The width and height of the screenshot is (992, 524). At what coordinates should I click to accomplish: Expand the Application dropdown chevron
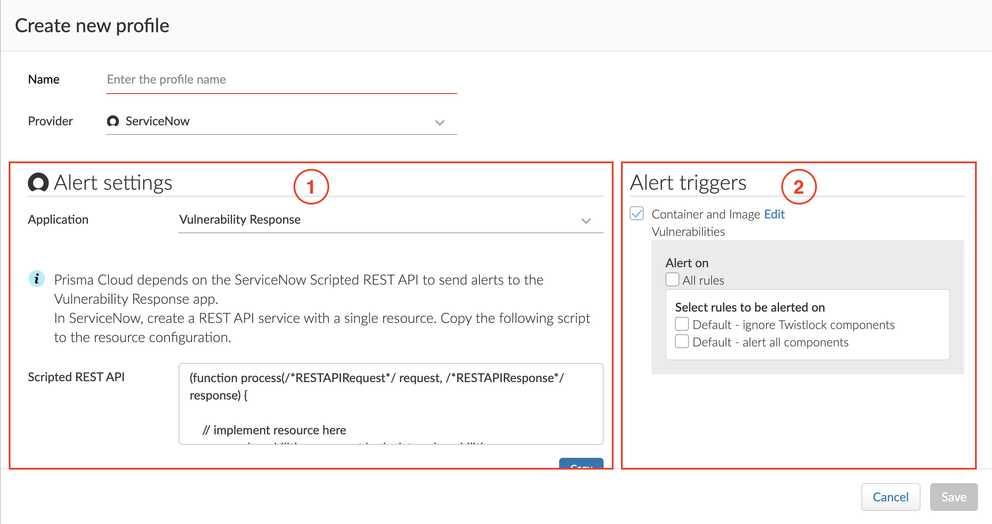point(586,221)
